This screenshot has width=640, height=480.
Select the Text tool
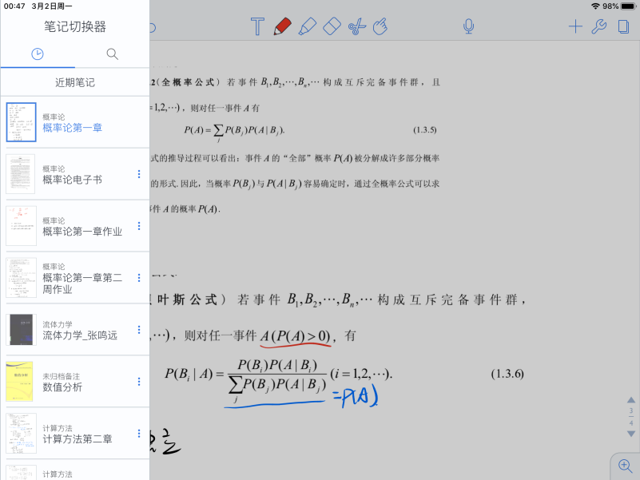(x=257, y=26)
